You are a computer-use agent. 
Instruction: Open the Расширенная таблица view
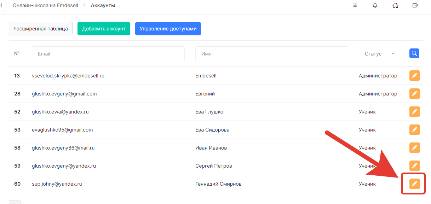[41, 29]
